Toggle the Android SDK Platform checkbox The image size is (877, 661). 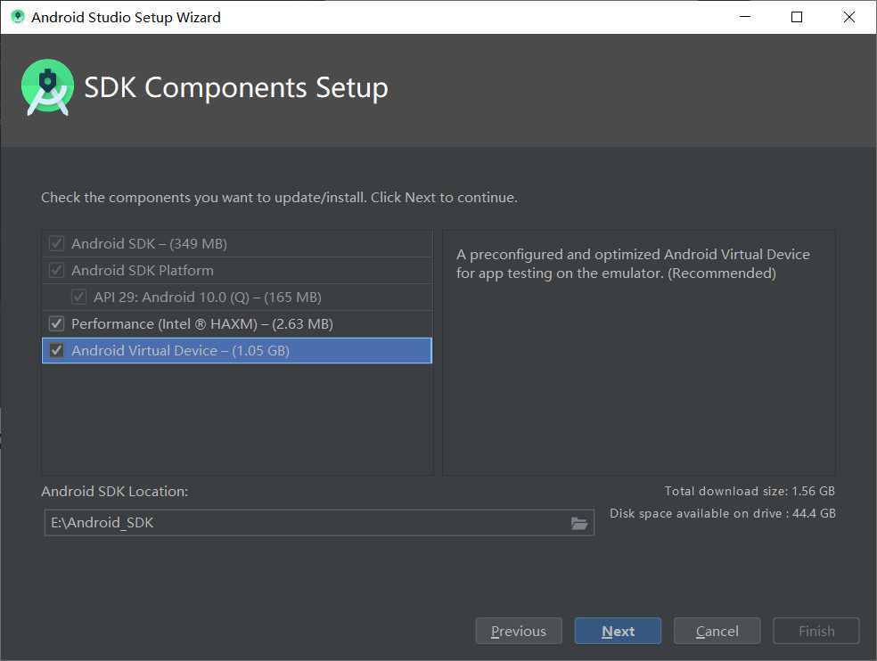[56, 270]
